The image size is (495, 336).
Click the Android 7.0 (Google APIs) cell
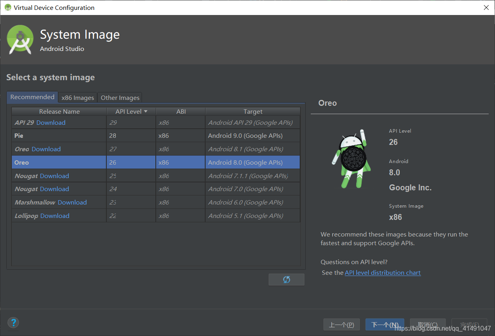tap(253, 189)
